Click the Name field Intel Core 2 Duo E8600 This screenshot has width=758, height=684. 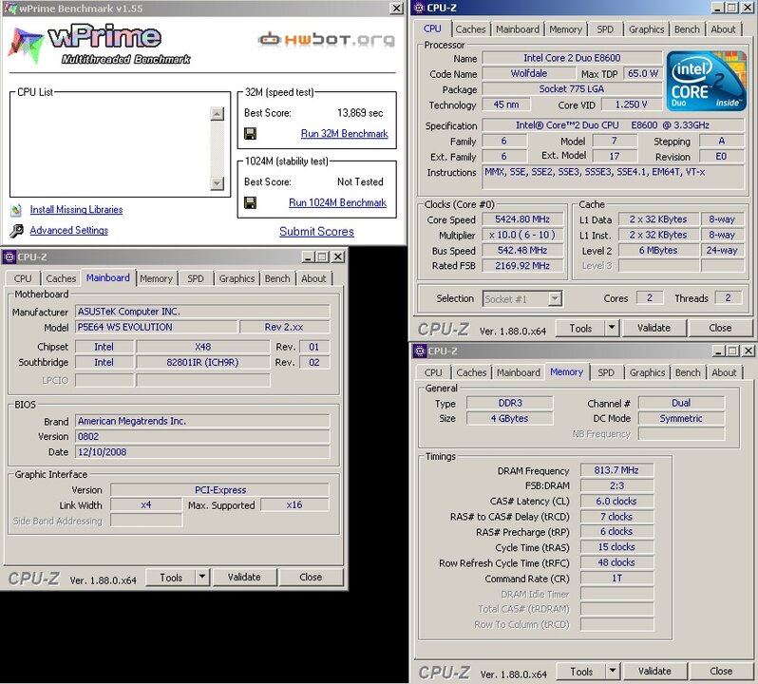point(572,58)
